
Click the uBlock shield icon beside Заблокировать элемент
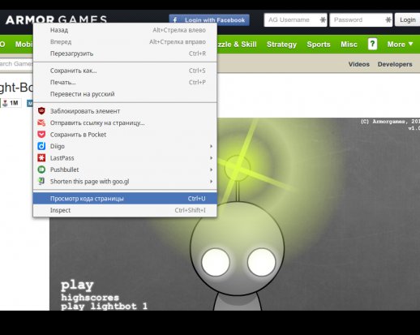(41, 111)
